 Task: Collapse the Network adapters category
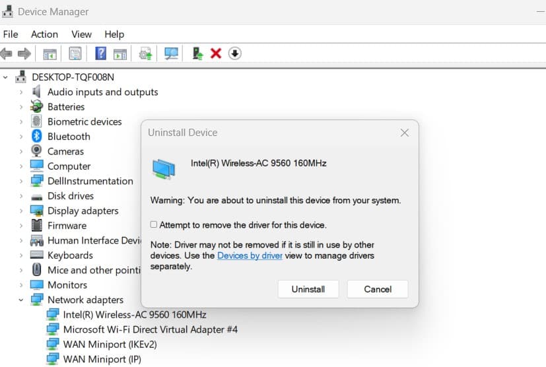(x=21, y=300)
